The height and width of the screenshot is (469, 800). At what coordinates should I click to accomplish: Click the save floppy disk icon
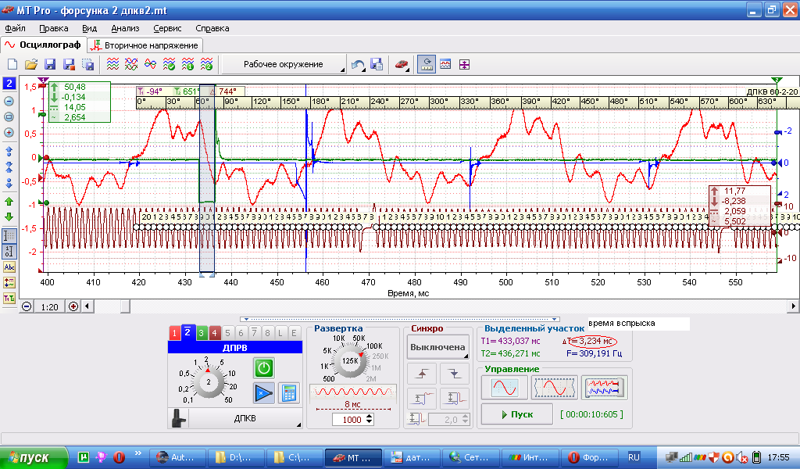click(50, 64)
